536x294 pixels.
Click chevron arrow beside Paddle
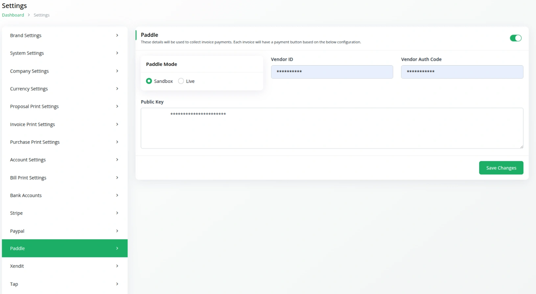click(117, 248)
